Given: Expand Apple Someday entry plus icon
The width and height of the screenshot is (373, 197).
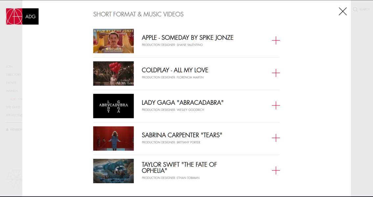Looking at the screenshot, I should click(276, 40).
